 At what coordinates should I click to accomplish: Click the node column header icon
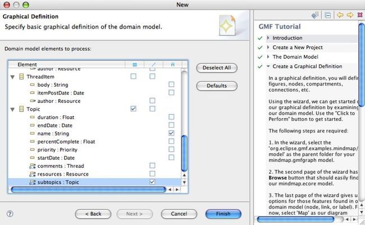pos(135,65)
